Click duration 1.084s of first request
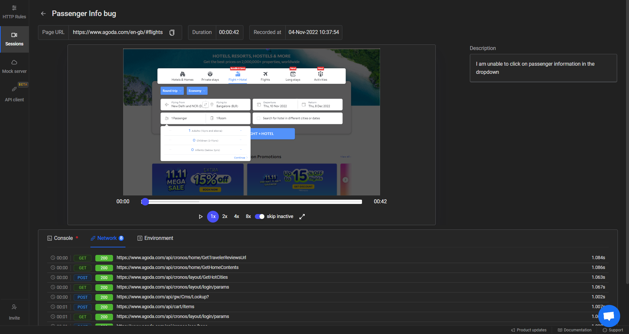 coord(598,258)
